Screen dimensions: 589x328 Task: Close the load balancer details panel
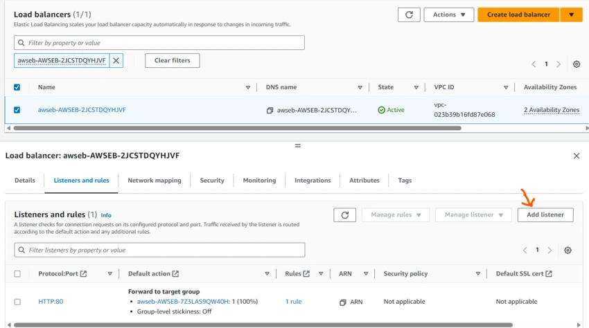tap(577, 156)
